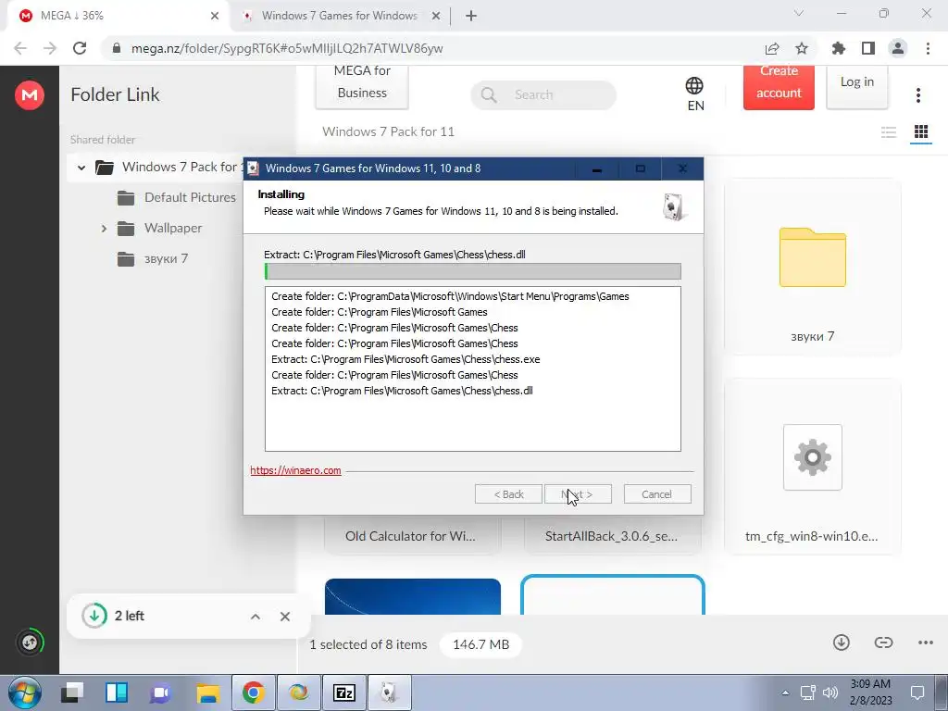Share this page from the address bar
This screenshot has width=948, height=711.
click(772, 48)
